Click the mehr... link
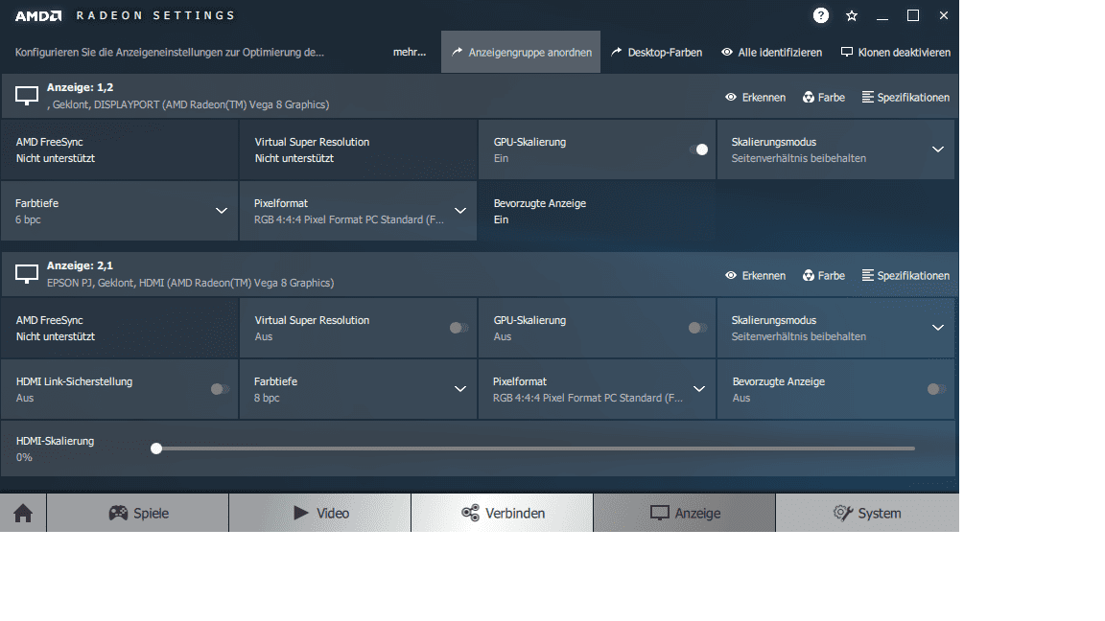1105x621 pixels. (x=410, y=52)
